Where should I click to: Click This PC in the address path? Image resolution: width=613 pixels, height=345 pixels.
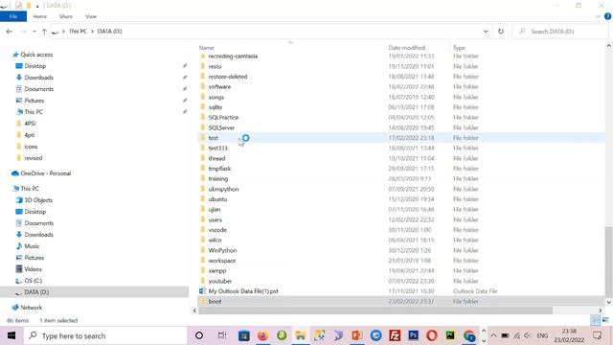tap(78, 32)
